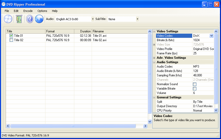
Task: Click title list scroll up arrow
Action: pyautogui.click(x=150, y=31)
